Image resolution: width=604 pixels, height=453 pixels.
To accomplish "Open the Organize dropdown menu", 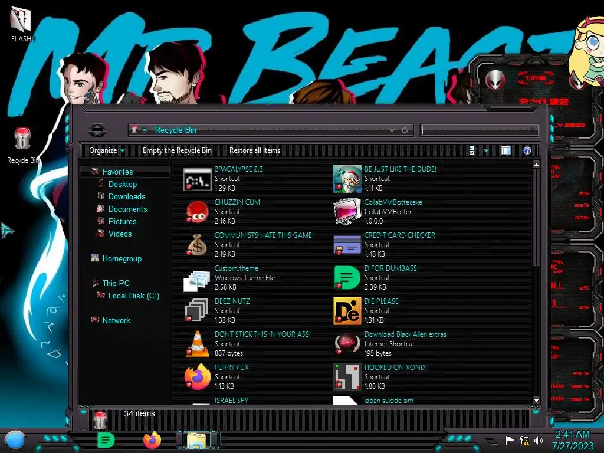I will 107,150.
